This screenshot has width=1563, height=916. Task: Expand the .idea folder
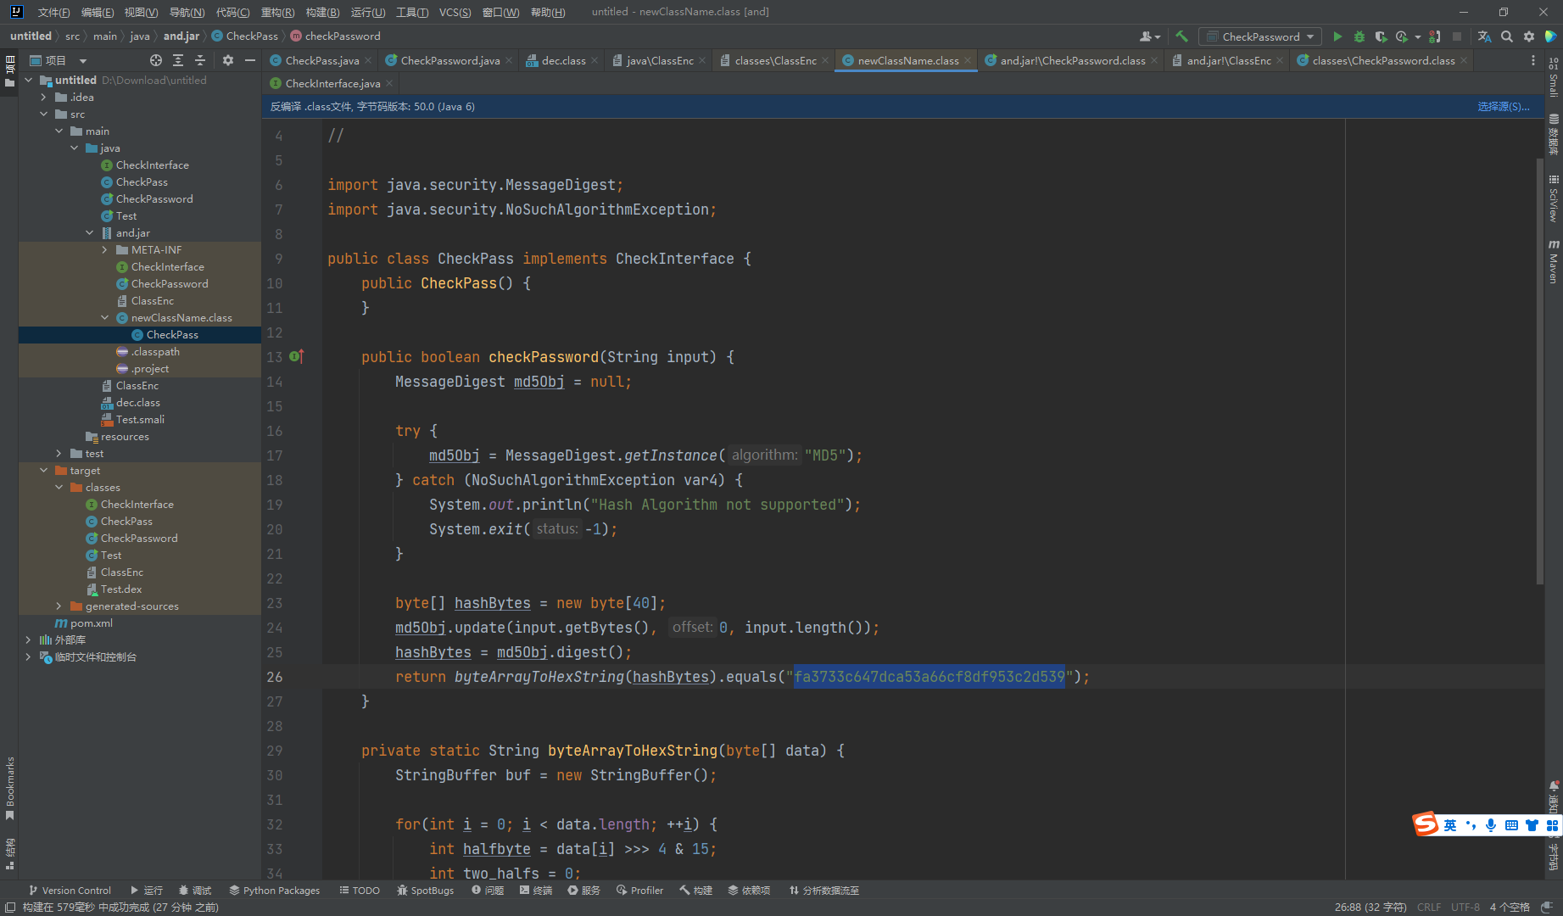44,97
